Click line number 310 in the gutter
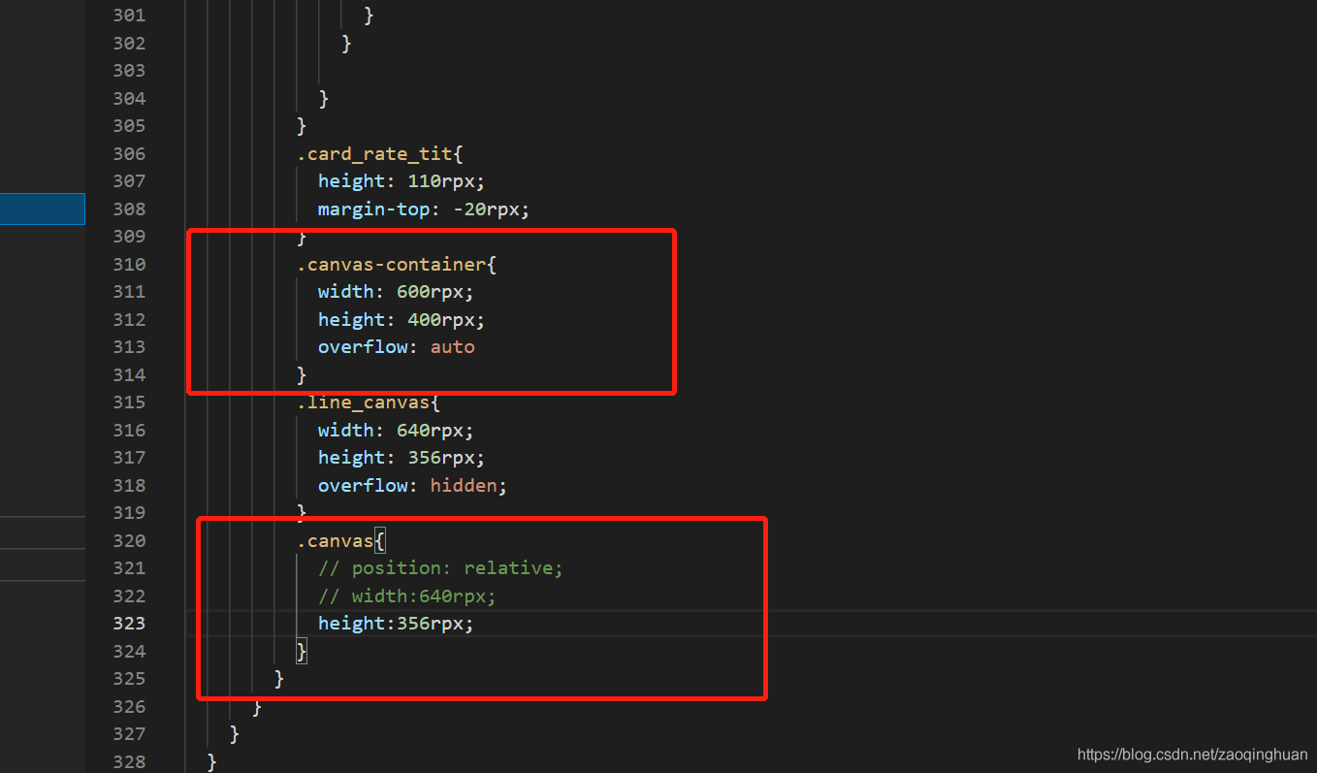The height and width of the screenshot is (773, 1317). coord(129,264)
